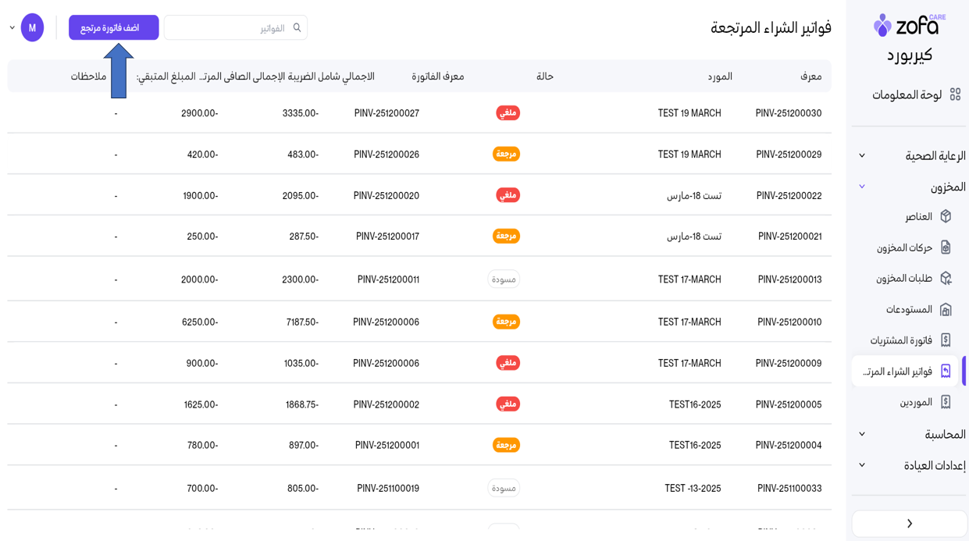The height and width of the screenshot is (541, 969).
Task: Open the user profile dropdown arrow
Action: coord(12,28)
